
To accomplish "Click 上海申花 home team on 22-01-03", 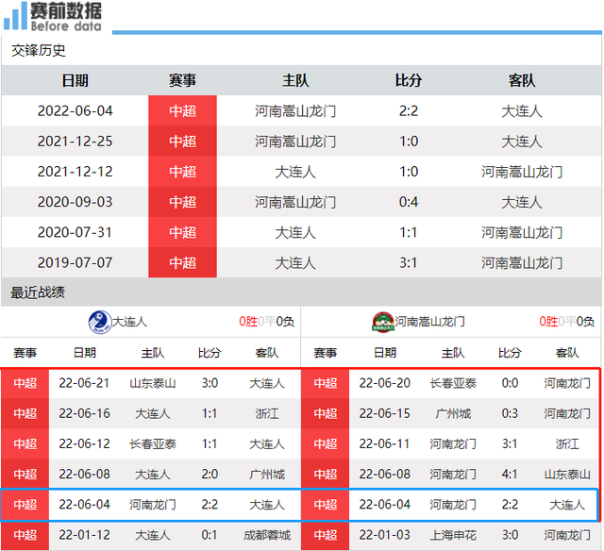I will 453,535.
